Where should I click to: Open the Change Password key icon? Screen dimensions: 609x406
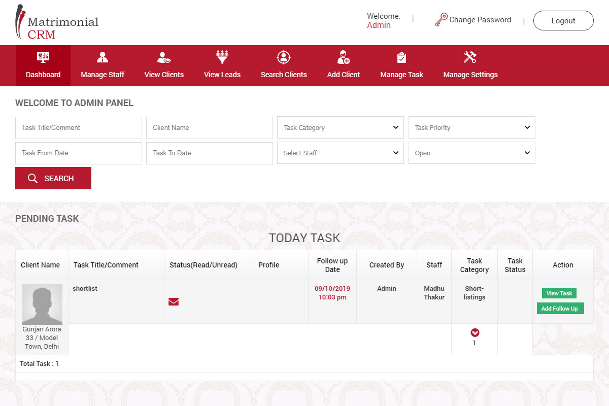pos(441,19)
